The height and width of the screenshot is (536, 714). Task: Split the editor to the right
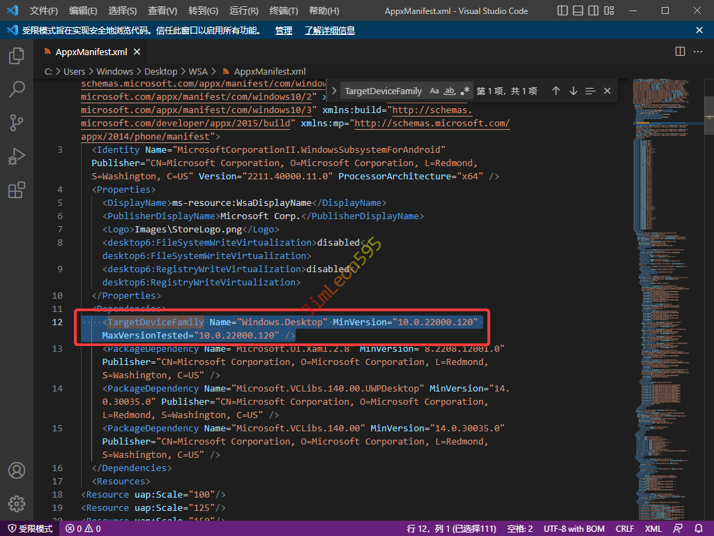tap(680, 52)
